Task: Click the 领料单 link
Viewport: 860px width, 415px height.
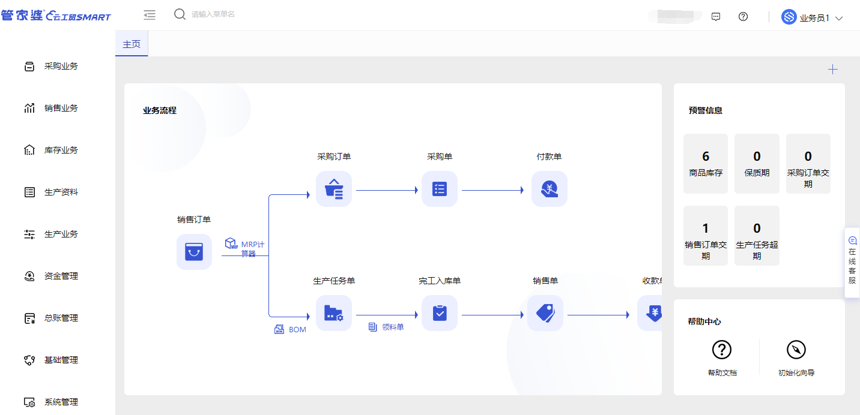Action: click(386, 327)
